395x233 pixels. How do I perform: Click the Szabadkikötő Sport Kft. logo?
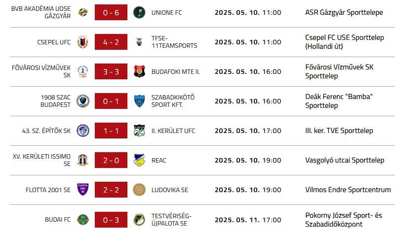coord(140,101)
